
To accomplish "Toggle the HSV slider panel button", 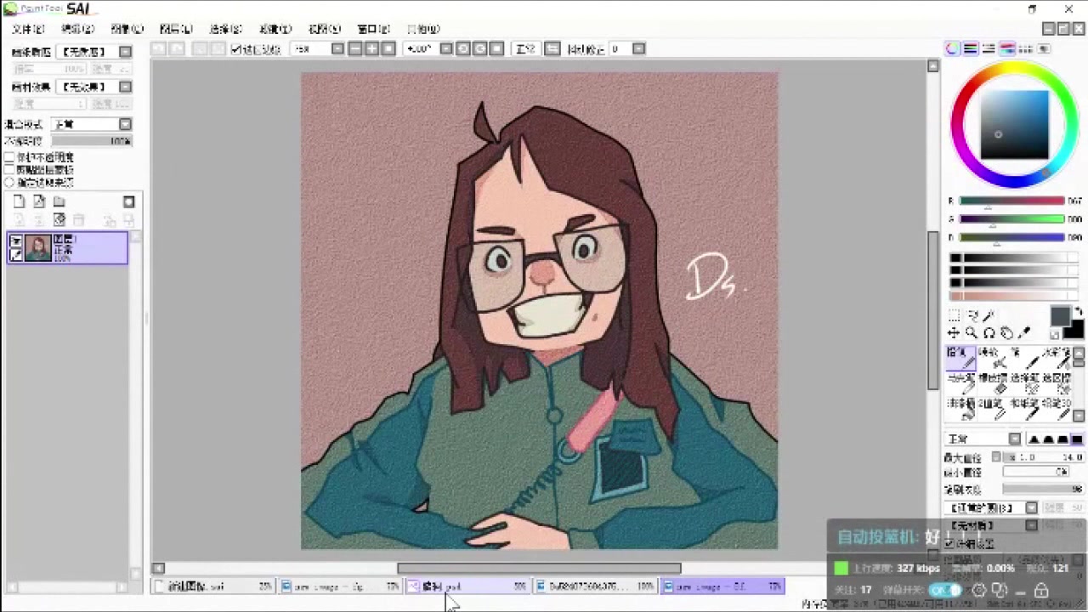I will tap(989, 48).
